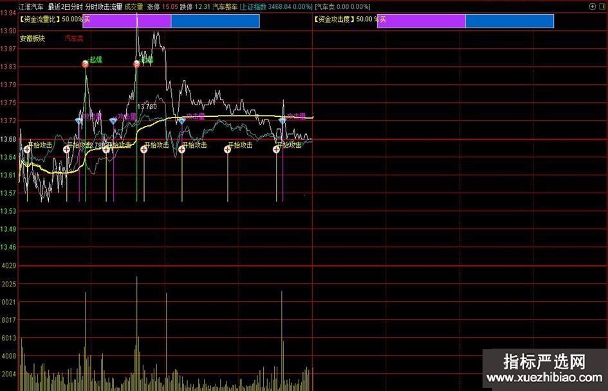Click the leftmost 开始攻击 plus marker
The image size is (608, 391).
coord(27,149)
